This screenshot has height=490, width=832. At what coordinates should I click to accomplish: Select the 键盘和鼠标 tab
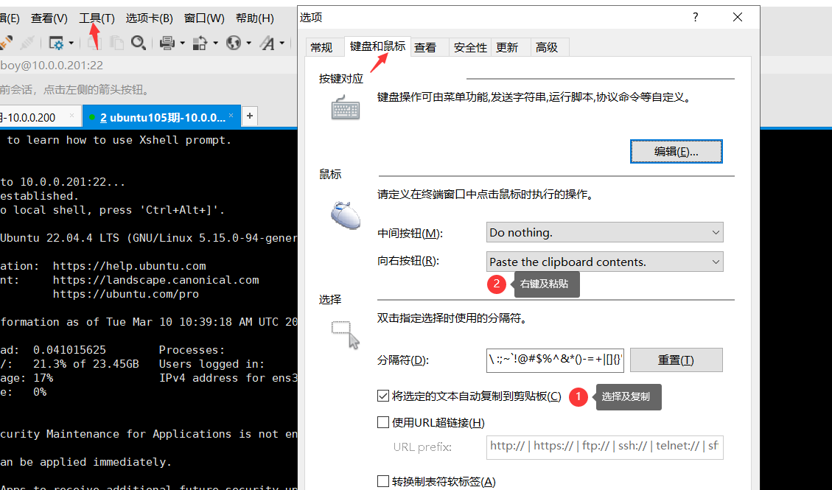point(377,46)
